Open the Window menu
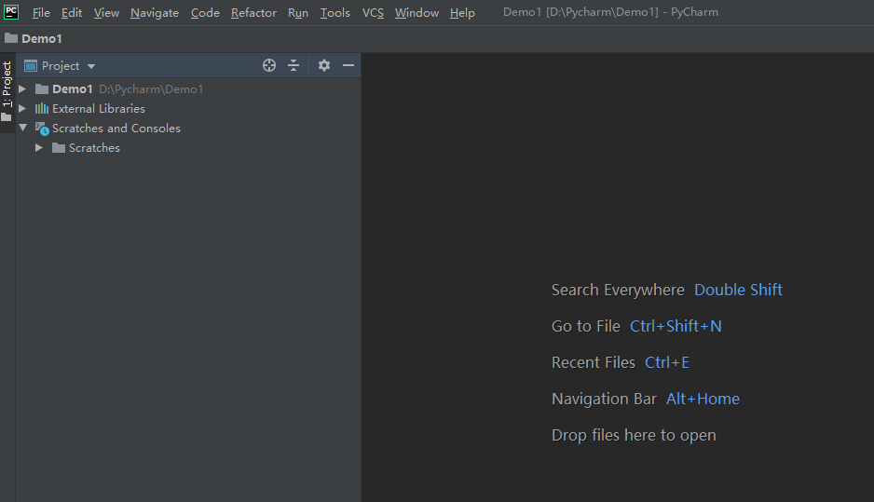The width and height of the screenshot is (874, 502). pyautogui.click(x=417, y=12)
